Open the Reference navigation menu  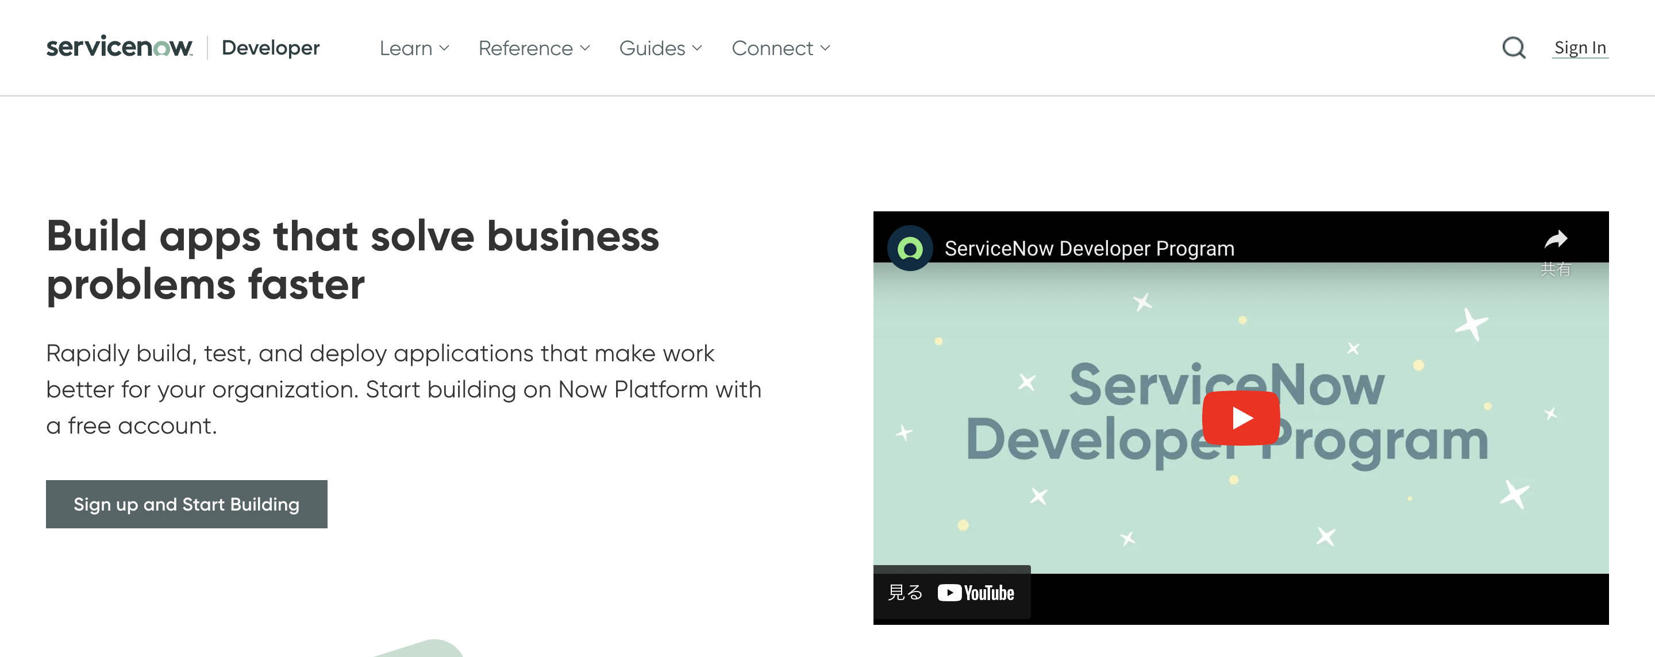pos(526,48)
